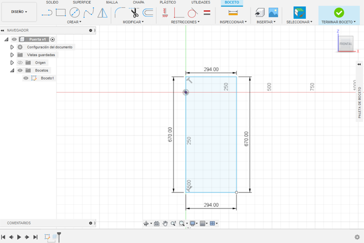
Task: Toggle visibility of Boceto1 sketch
Action: coord(26,78)
